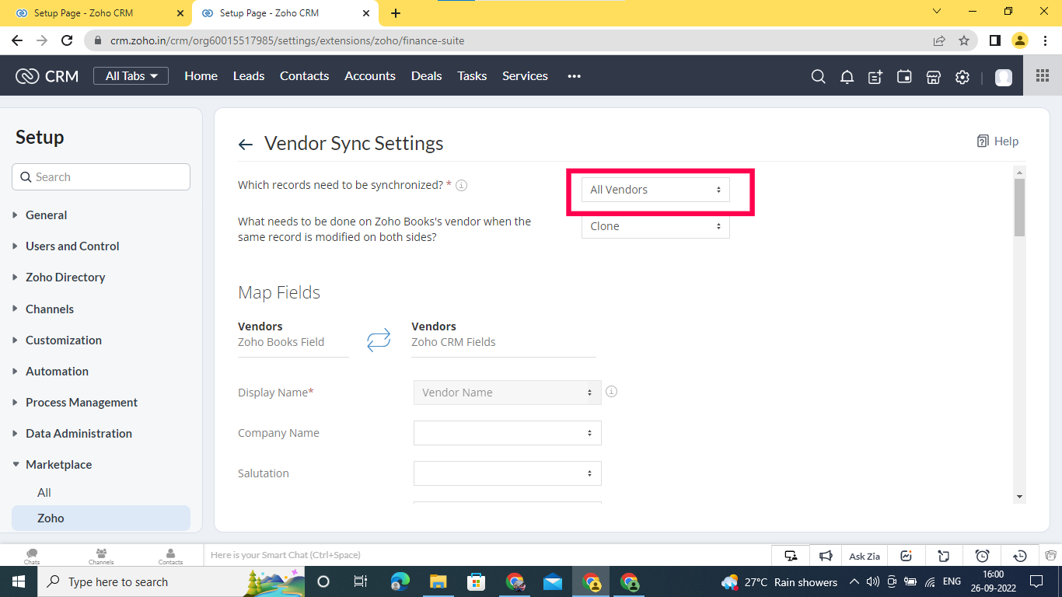Open Chats in the bottom bar

32,556
